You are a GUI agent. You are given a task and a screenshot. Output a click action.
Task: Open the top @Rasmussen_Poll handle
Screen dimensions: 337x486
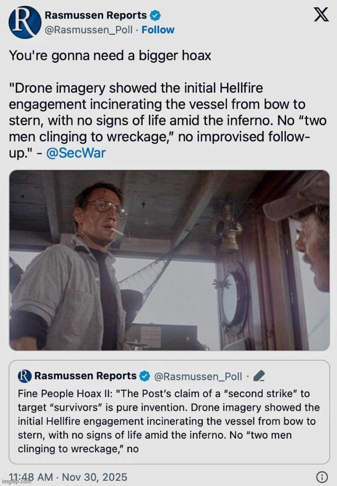coord(90,30)
